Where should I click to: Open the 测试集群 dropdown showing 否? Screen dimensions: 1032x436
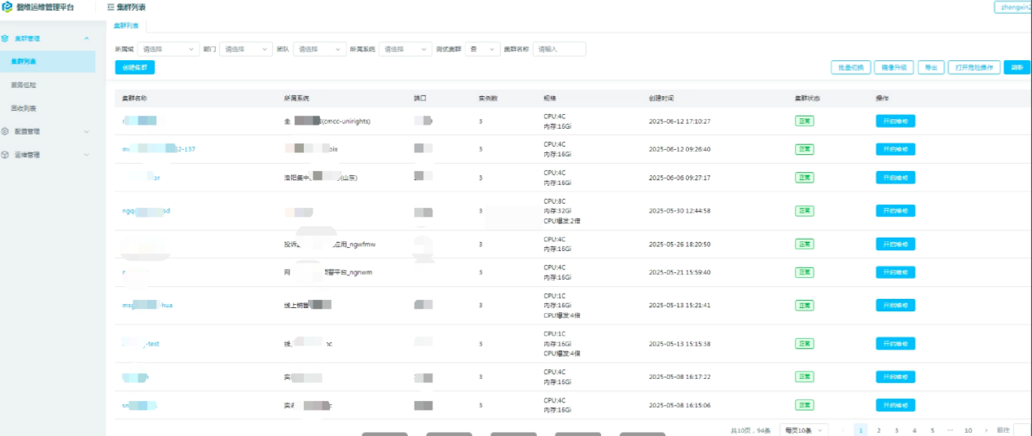[x=482, y=49]
